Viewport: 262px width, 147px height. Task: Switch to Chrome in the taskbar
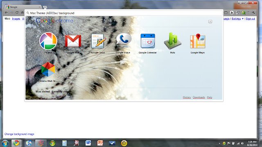16,143
